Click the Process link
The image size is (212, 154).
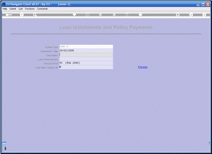(x=143, y=67)
